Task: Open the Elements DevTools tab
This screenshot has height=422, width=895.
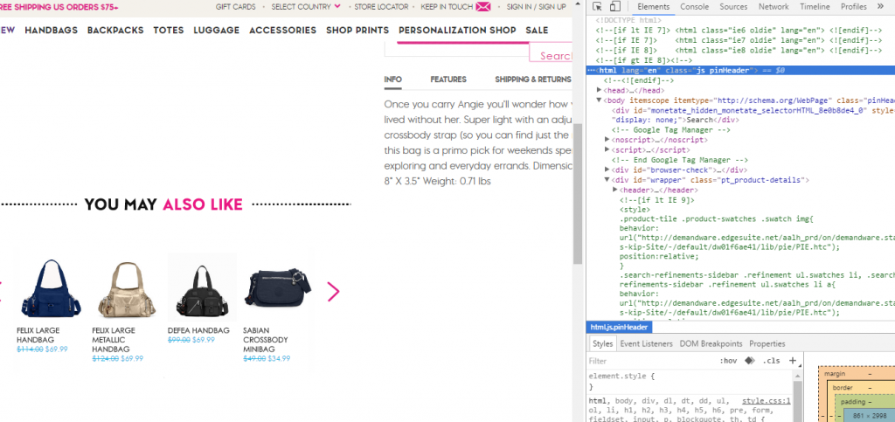Action: [654, 7]
